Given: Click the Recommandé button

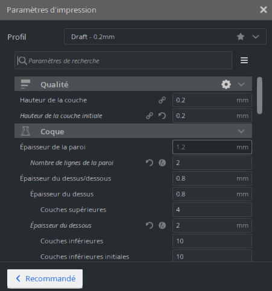Looking at the screenshot, I should (x=45, y=278).
